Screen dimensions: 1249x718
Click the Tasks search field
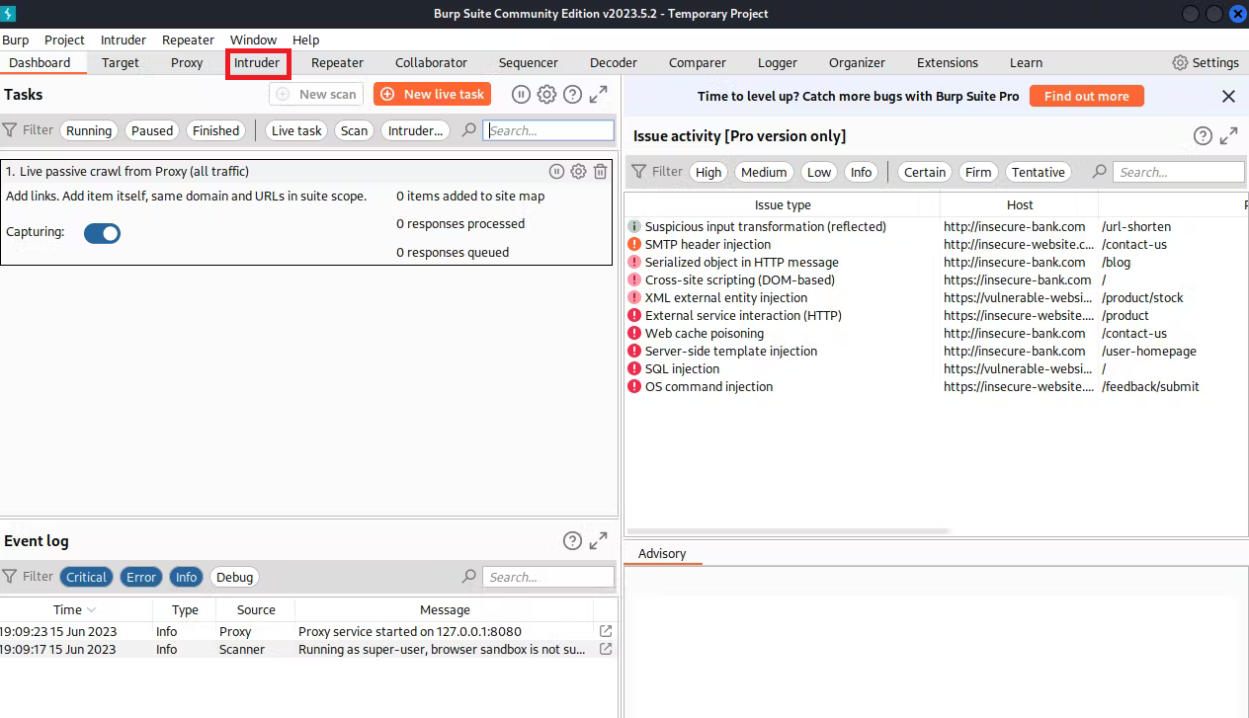548,130
